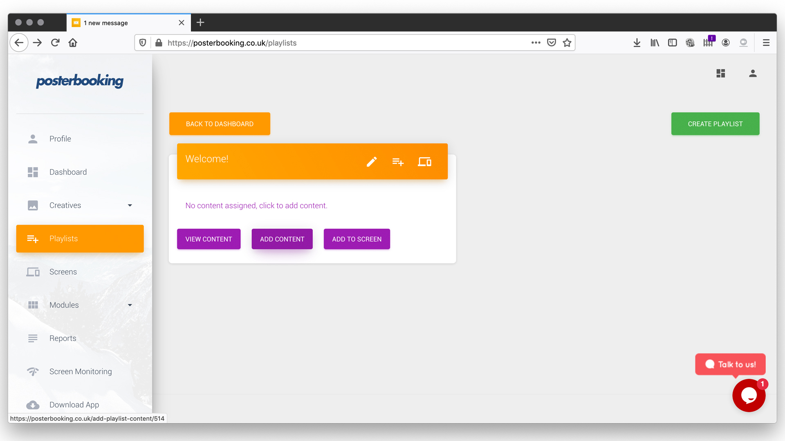The height and width of the screenshot is (441, 785).
Task: Open the Download App option
Action: (x=74, y=405)
